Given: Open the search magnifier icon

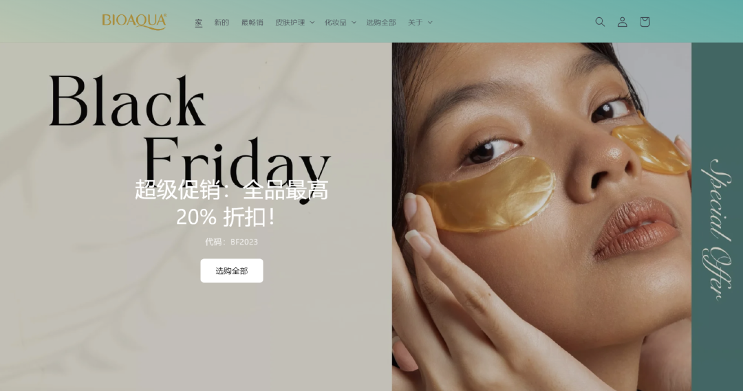Looking at the screenshot, I should click(x=600, y=22).
